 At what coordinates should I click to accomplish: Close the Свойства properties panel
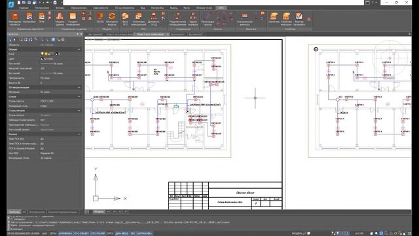[81, 34]
